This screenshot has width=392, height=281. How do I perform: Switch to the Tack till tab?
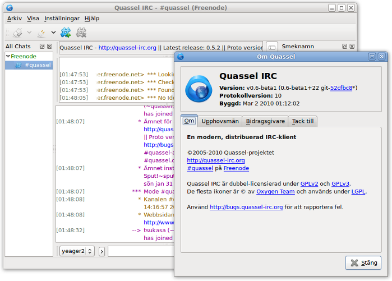coord(303,122)
